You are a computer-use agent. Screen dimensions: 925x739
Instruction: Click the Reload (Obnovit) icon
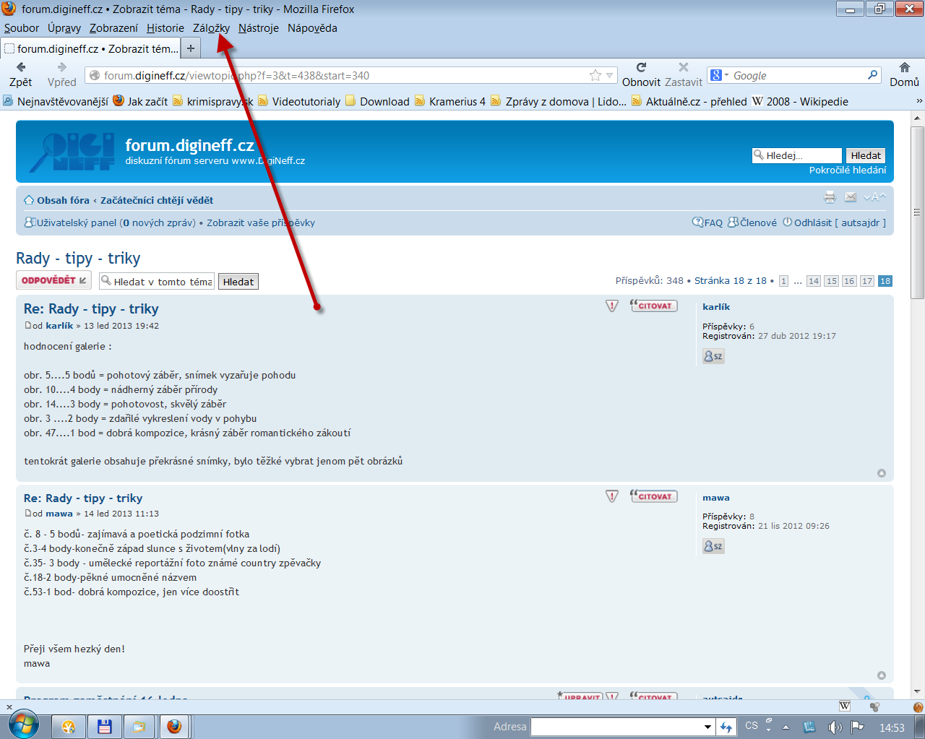tap(640, 68)
